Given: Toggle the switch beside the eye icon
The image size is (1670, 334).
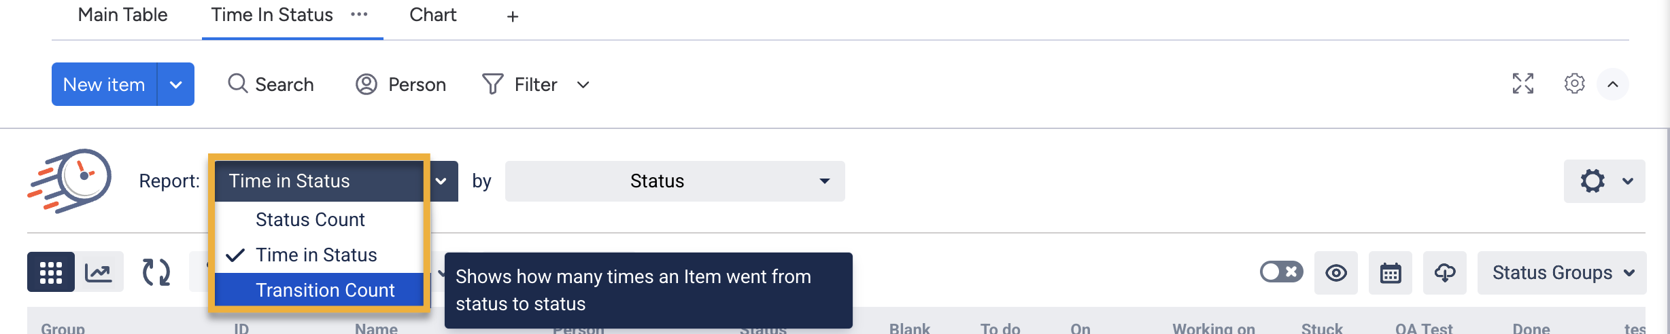Looking at the screenshot, I should pos(1281,272).
